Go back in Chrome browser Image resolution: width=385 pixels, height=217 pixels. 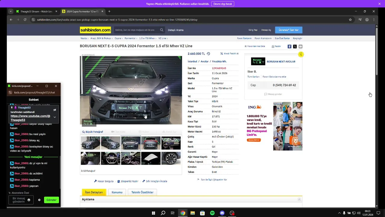[11, 20]
